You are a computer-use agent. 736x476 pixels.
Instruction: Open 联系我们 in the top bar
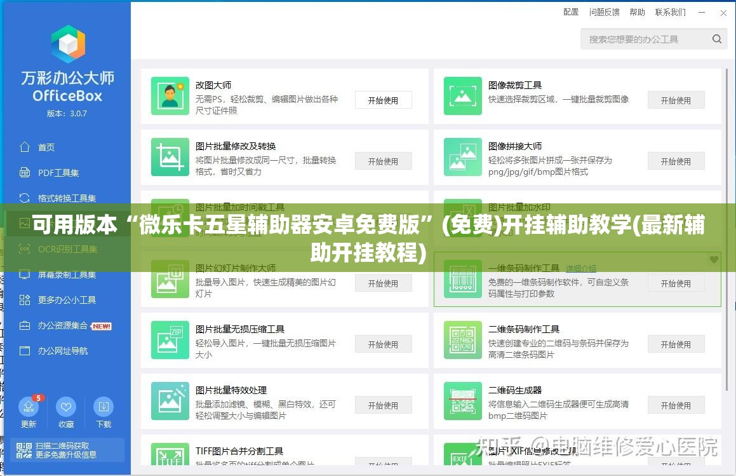tap(671, 12)
